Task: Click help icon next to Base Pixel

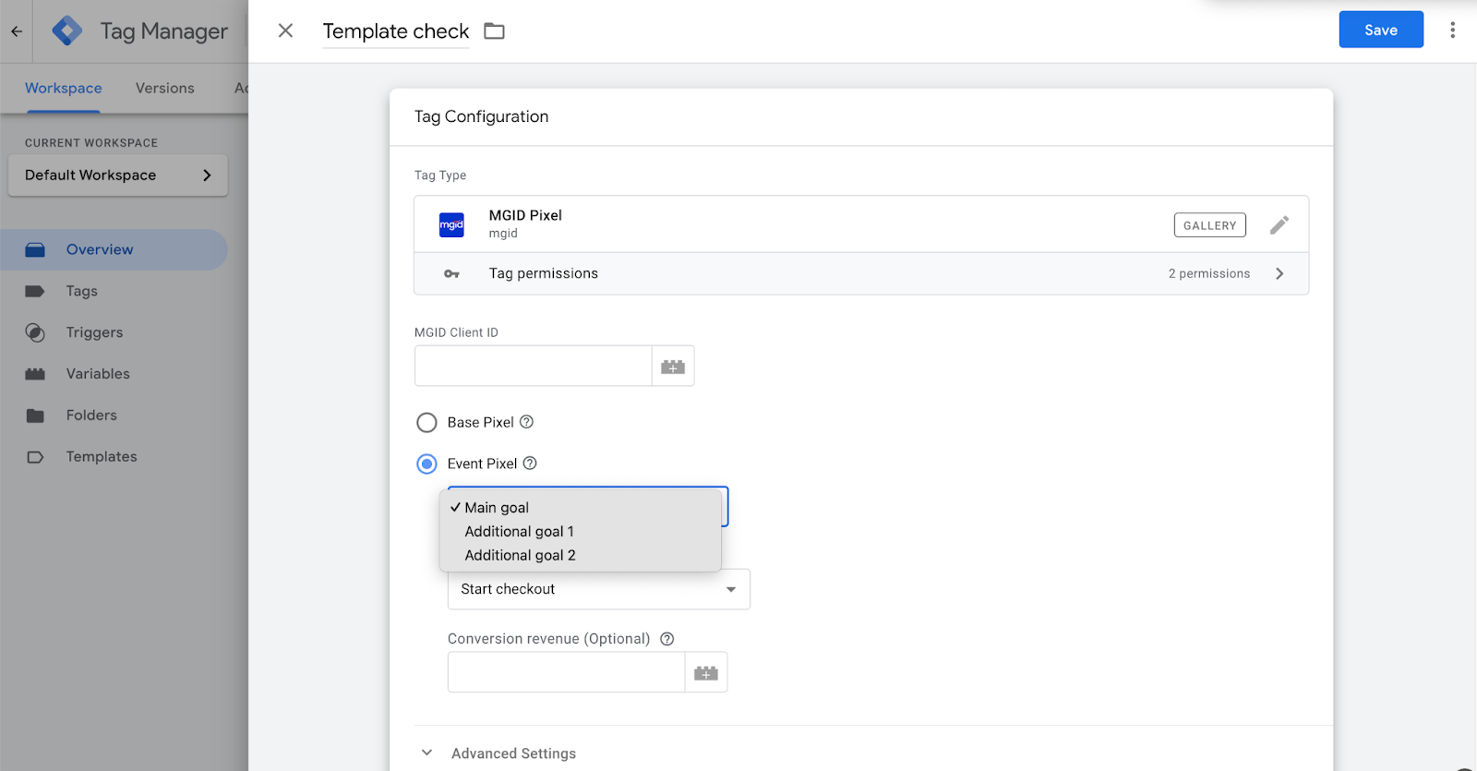Action: point(526,422)
